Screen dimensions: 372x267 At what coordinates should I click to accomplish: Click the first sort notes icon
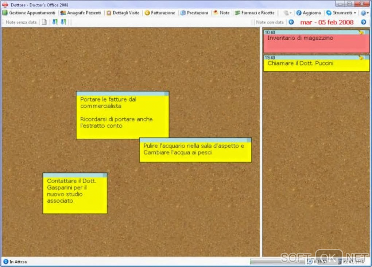click(55, 22)
